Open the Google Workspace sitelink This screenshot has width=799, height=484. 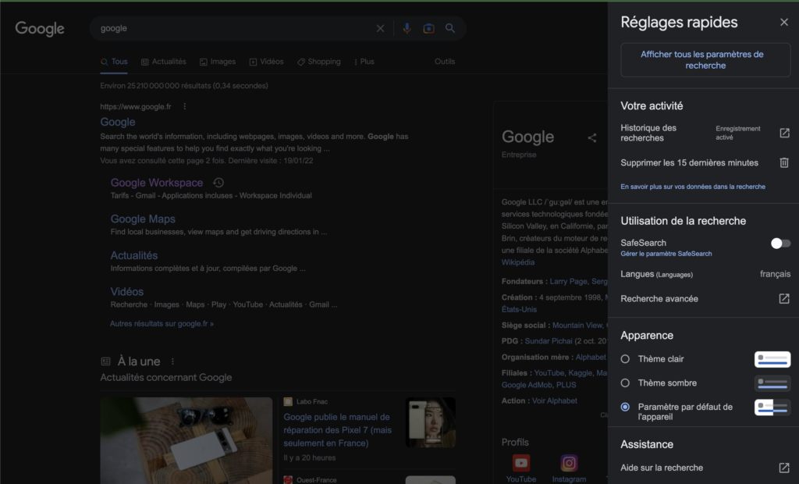[156, 183]
